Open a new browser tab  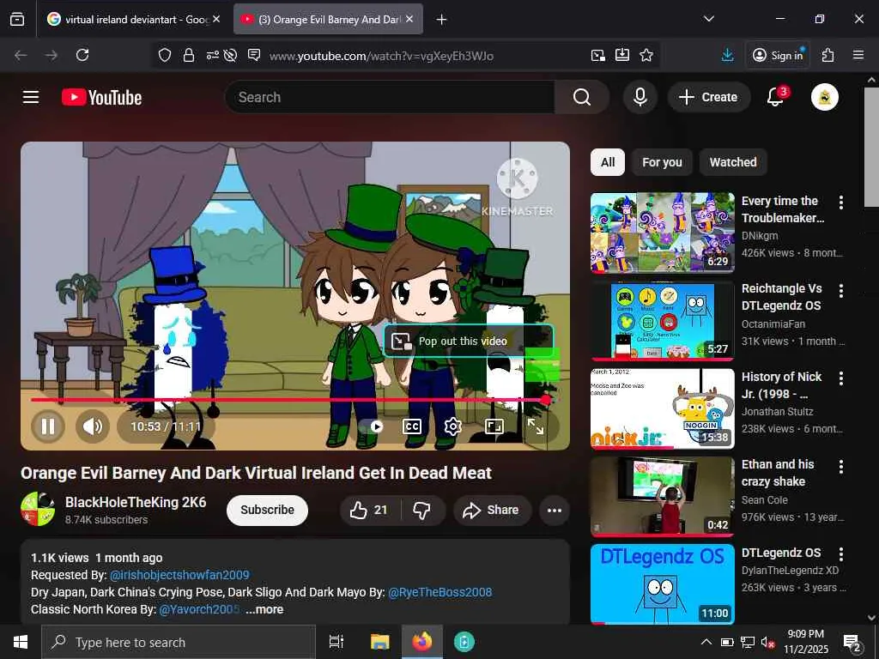pyautogui.click(x=442, y=20)
